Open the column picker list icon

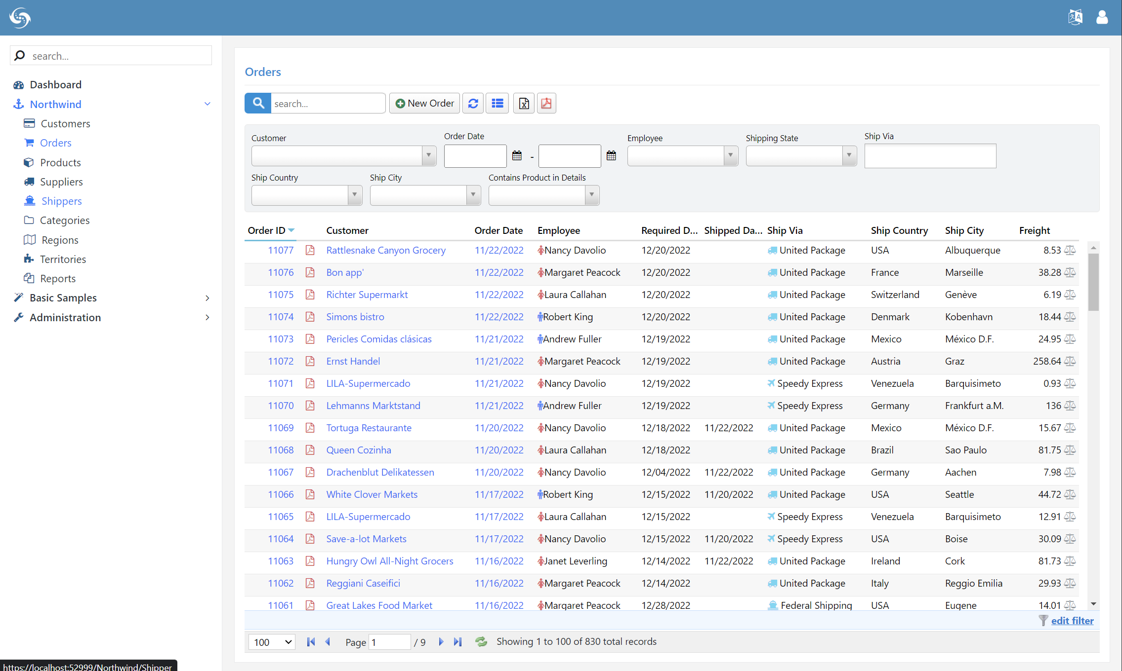pos(497,103)
